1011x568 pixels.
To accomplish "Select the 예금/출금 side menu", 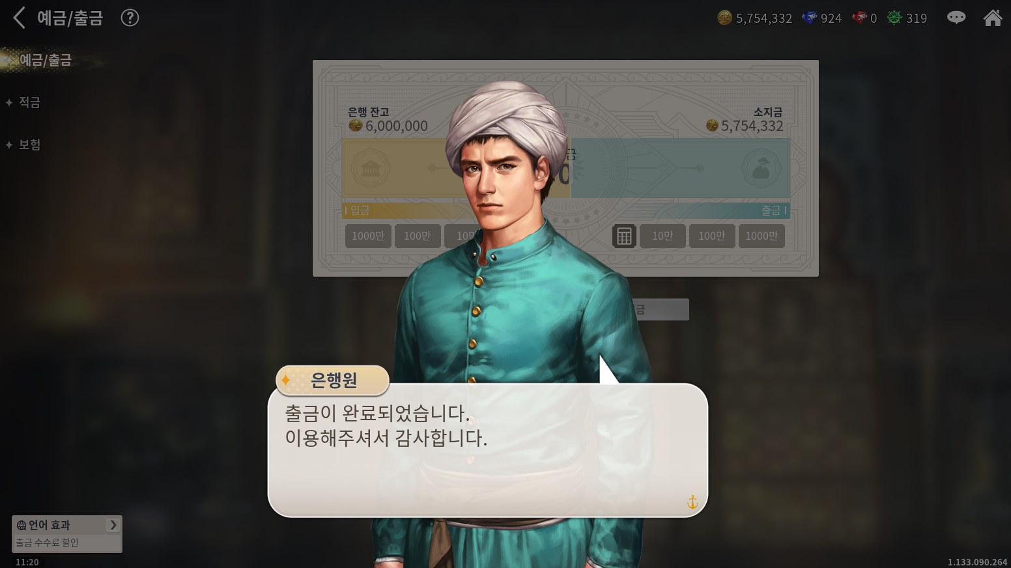I will pyautogui.click(x=46, y=60).
